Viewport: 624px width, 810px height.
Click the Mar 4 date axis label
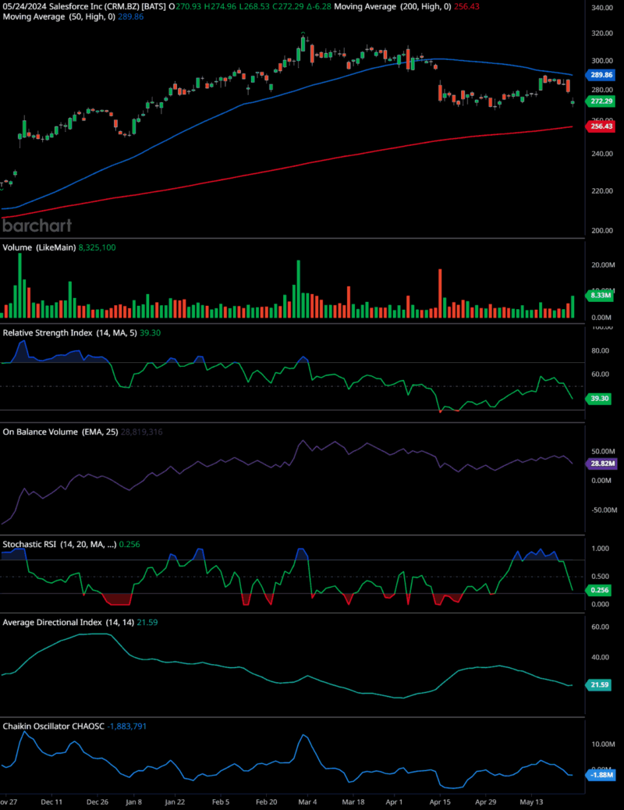click(307, 802)
